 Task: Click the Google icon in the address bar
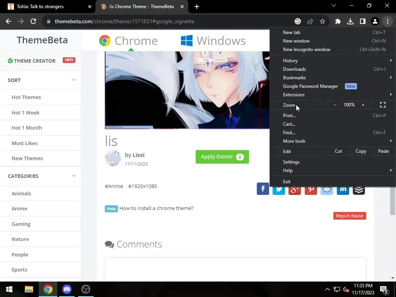[297, 22]
